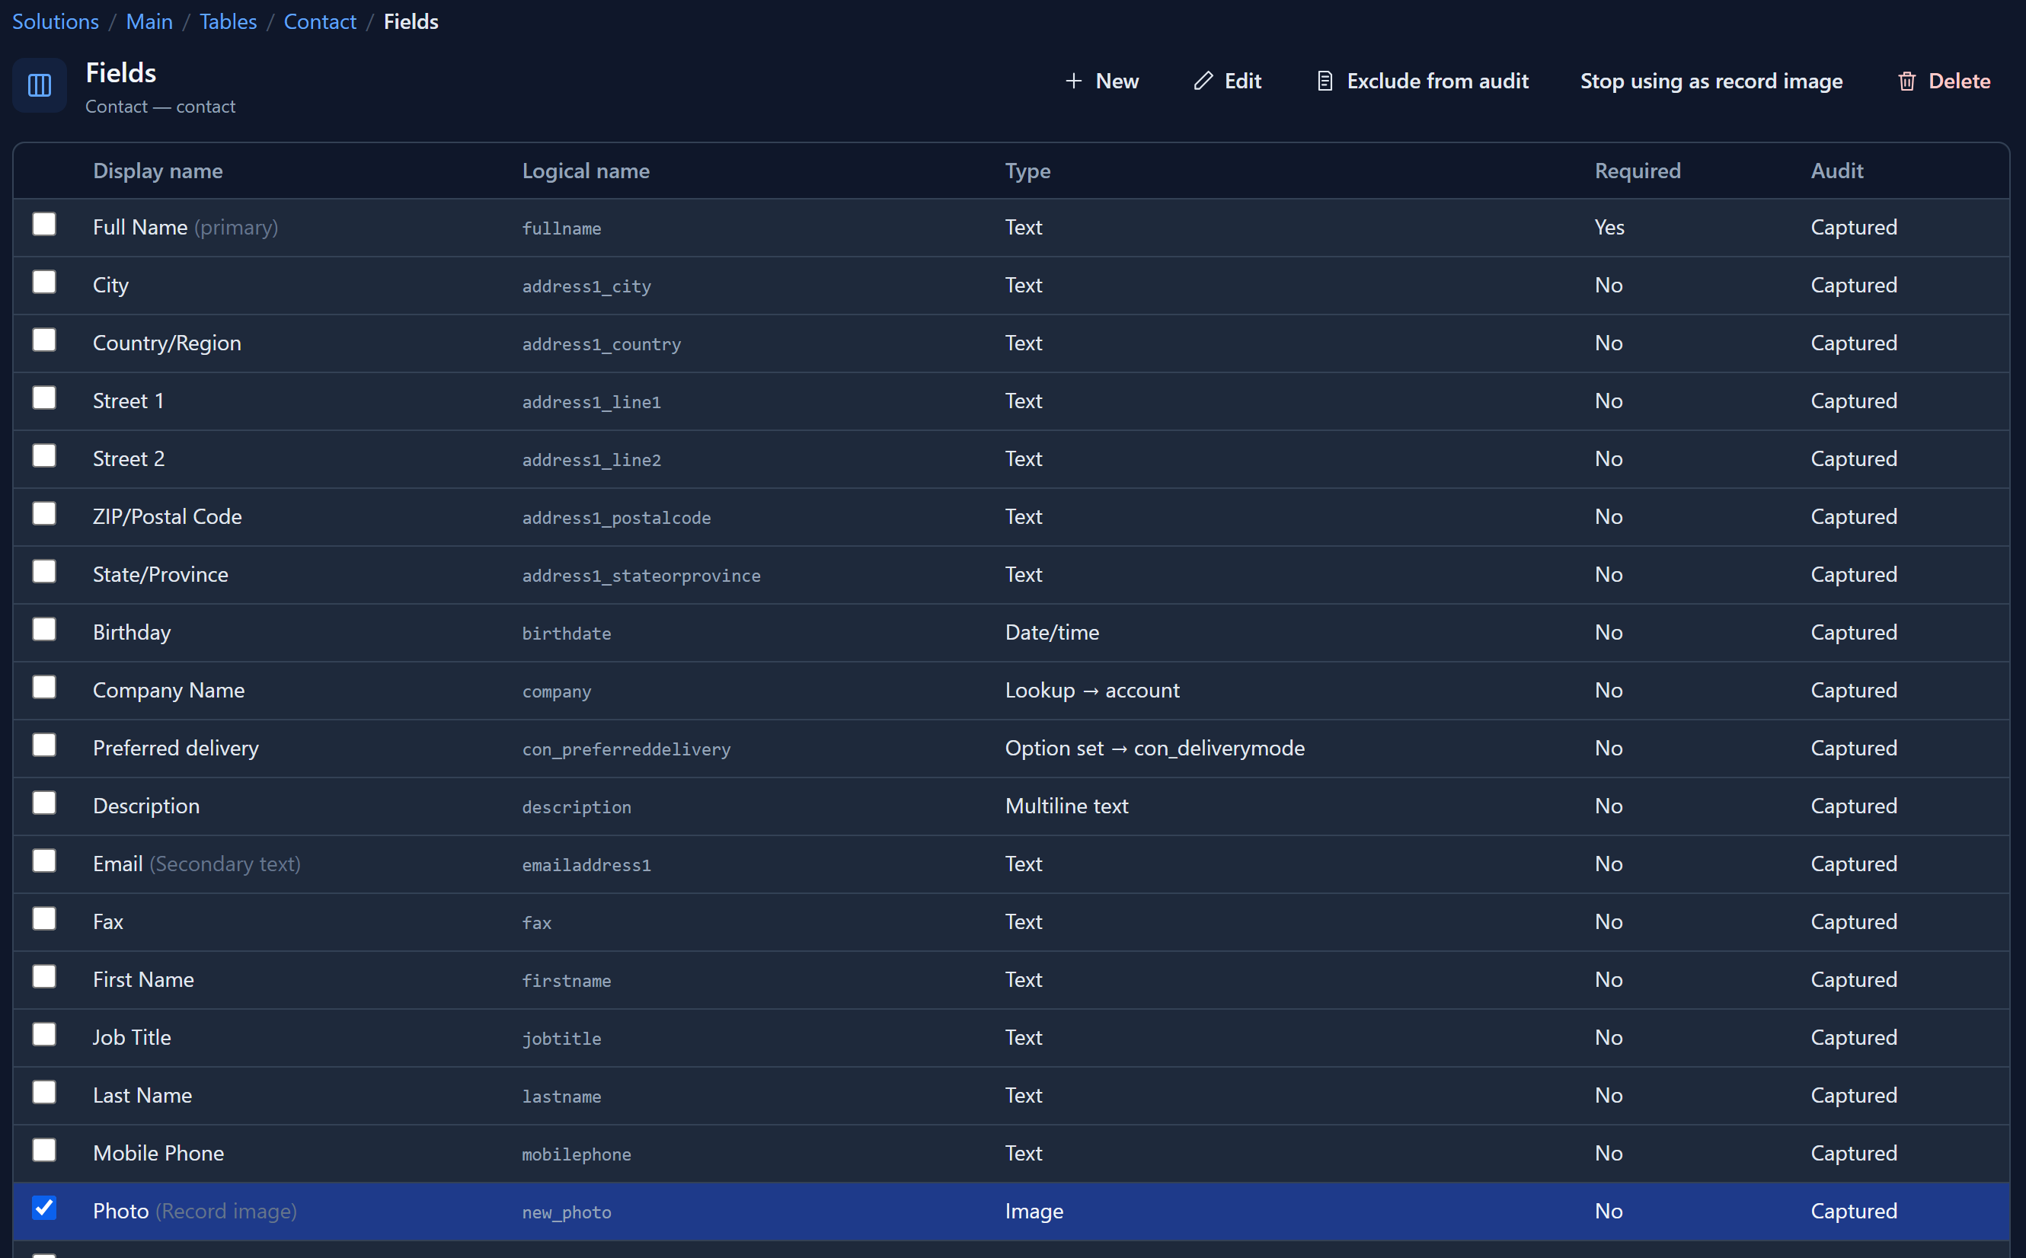Click the Required column header

tap(1638, 171)
